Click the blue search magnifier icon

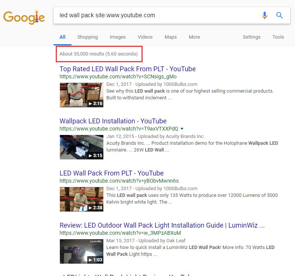(x=279, y=15)
